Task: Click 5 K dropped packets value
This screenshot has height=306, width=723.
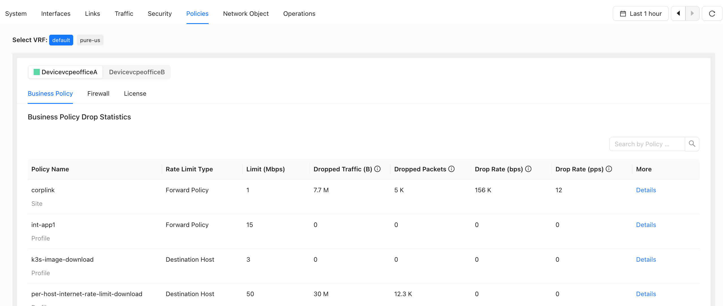Action: tap(399, 190)
